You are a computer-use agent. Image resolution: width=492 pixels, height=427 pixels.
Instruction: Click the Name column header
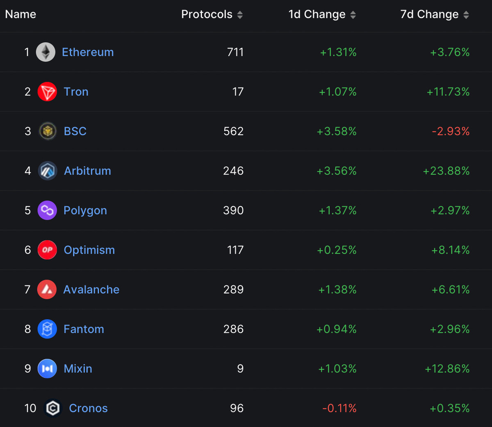pos(20,14)
